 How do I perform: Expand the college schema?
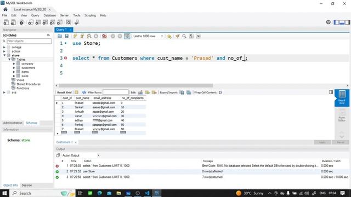click(4, 48)
